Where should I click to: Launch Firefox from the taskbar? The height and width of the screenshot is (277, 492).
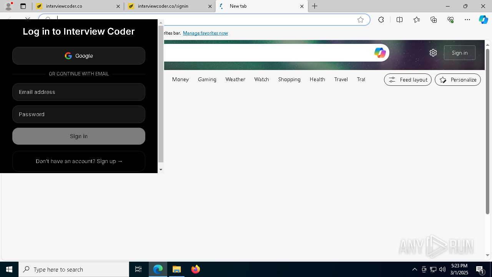pyautogui.click(x=196, y=269)
